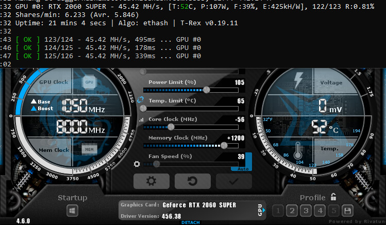Apply settings with the checkmark button
Screen dimensions: 386x225
point(233,181)
